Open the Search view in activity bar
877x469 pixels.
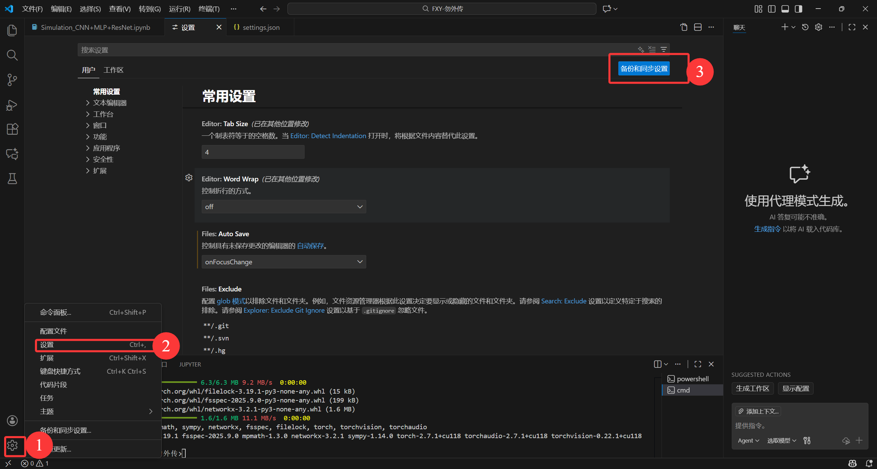click(12, 55)
